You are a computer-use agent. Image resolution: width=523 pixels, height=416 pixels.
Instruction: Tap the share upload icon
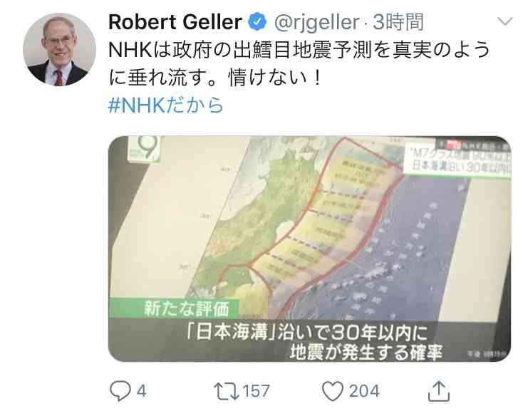click(439, 391)
